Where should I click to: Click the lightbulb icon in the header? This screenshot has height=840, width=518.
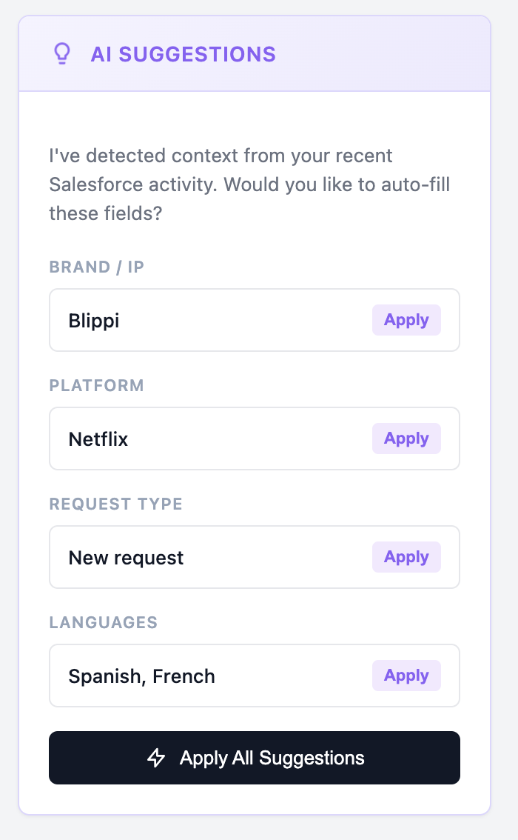62,54
